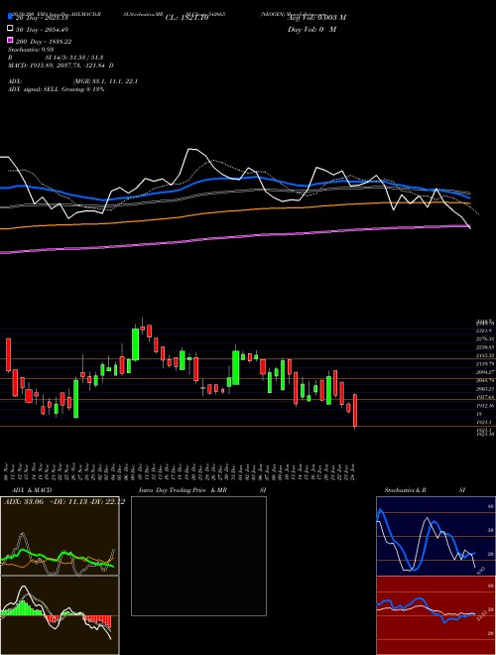Image resolution: width=496 pixels, height=655 pixels.
Task: Click the last red candlestick on the chart
Action: pyautogui.click(x=355, y=410)
